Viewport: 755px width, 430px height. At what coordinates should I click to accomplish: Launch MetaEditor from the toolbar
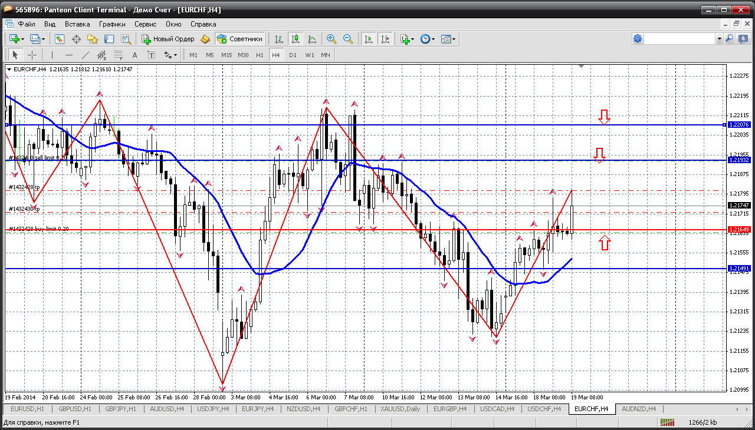coord(205,39)
